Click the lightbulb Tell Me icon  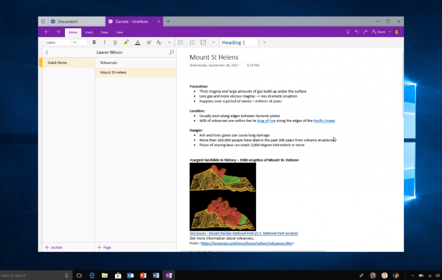[x=348, y=32]
